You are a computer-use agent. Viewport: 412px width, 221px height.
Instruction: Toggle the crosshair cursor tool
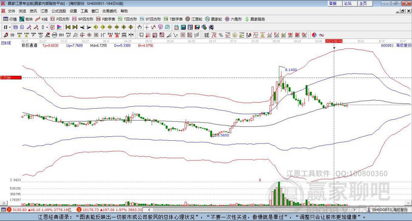[146, 27]
